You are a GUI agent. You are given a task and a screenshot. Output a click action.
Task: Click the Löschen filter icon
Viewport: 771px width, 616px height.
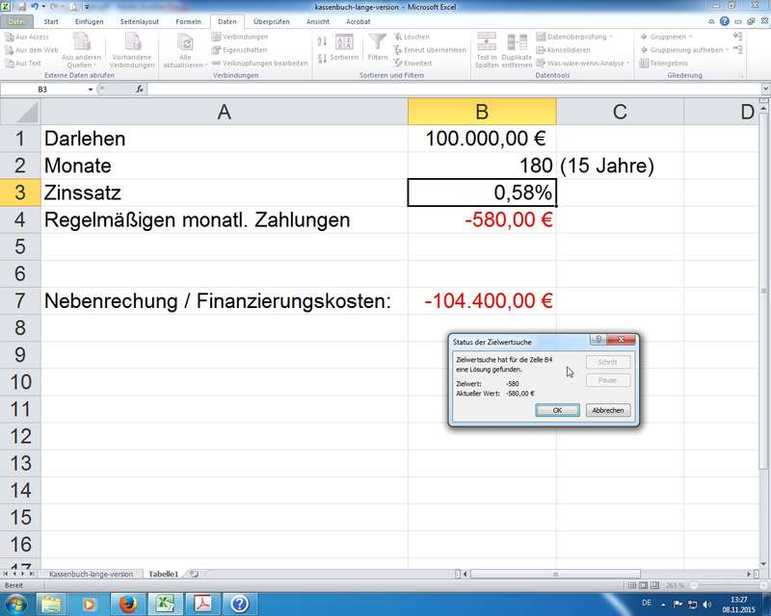tap(398, 37)
